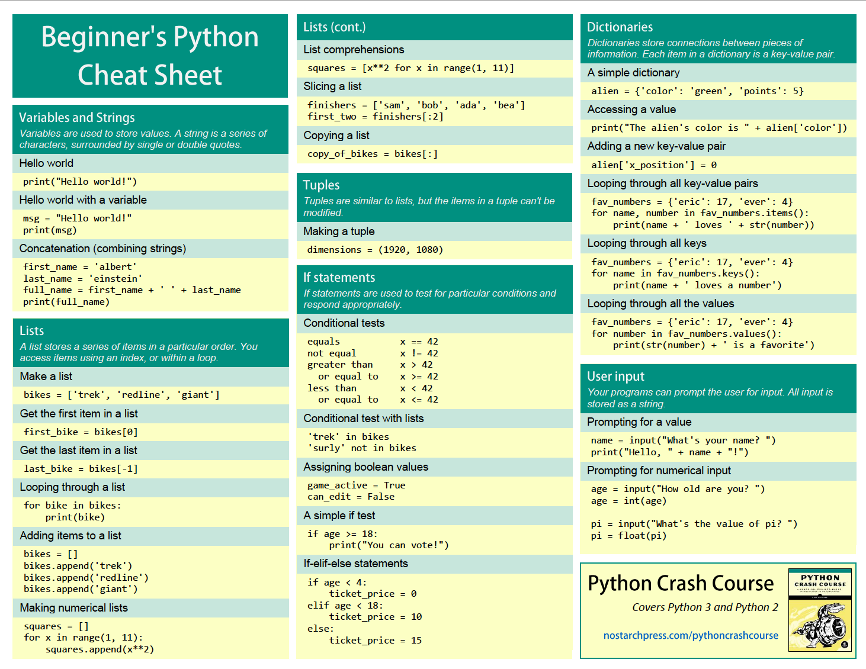
Task: Click the alien = {'color': 'green', 'points': 5} line
Action: click(697, 91)
